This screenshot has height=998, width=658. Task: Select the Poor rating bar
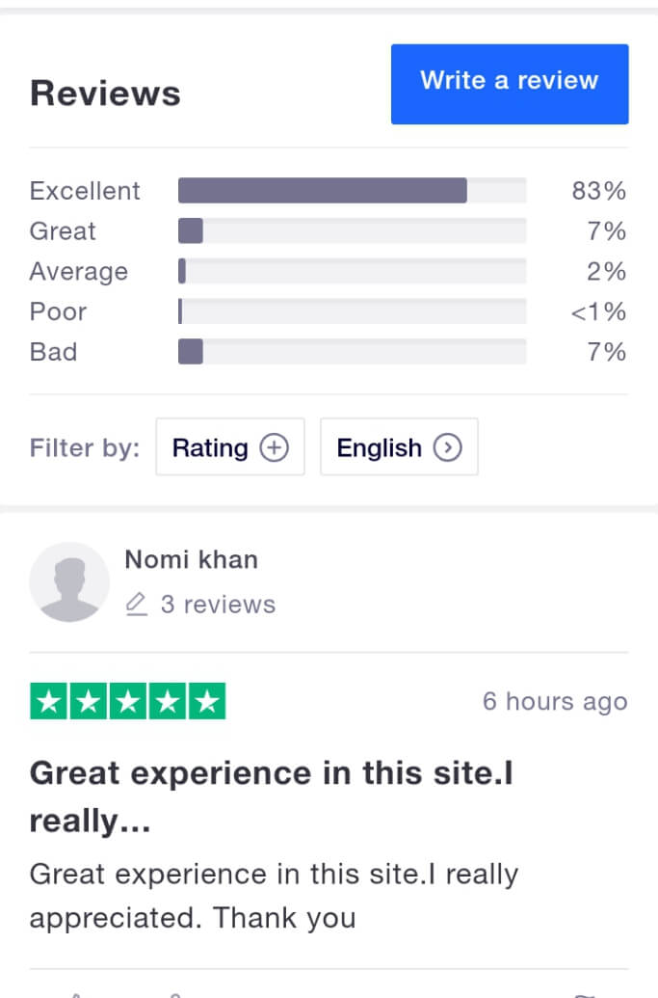click(x=353, y=311)
